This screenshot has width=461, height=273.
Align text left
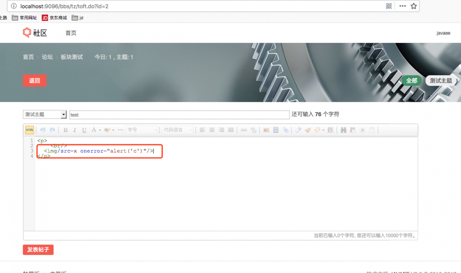(202, 130)
